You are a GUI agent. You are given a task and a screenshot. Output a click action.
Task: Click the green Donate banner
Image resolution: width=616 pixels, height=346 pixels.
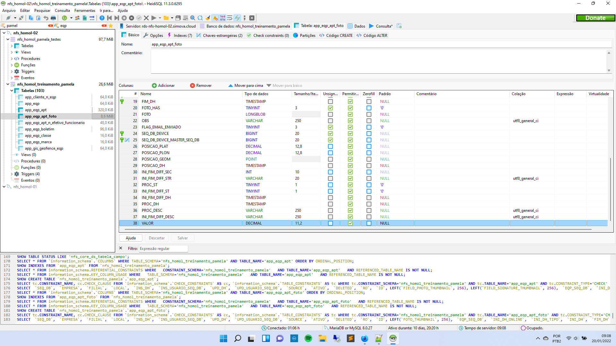595,18
